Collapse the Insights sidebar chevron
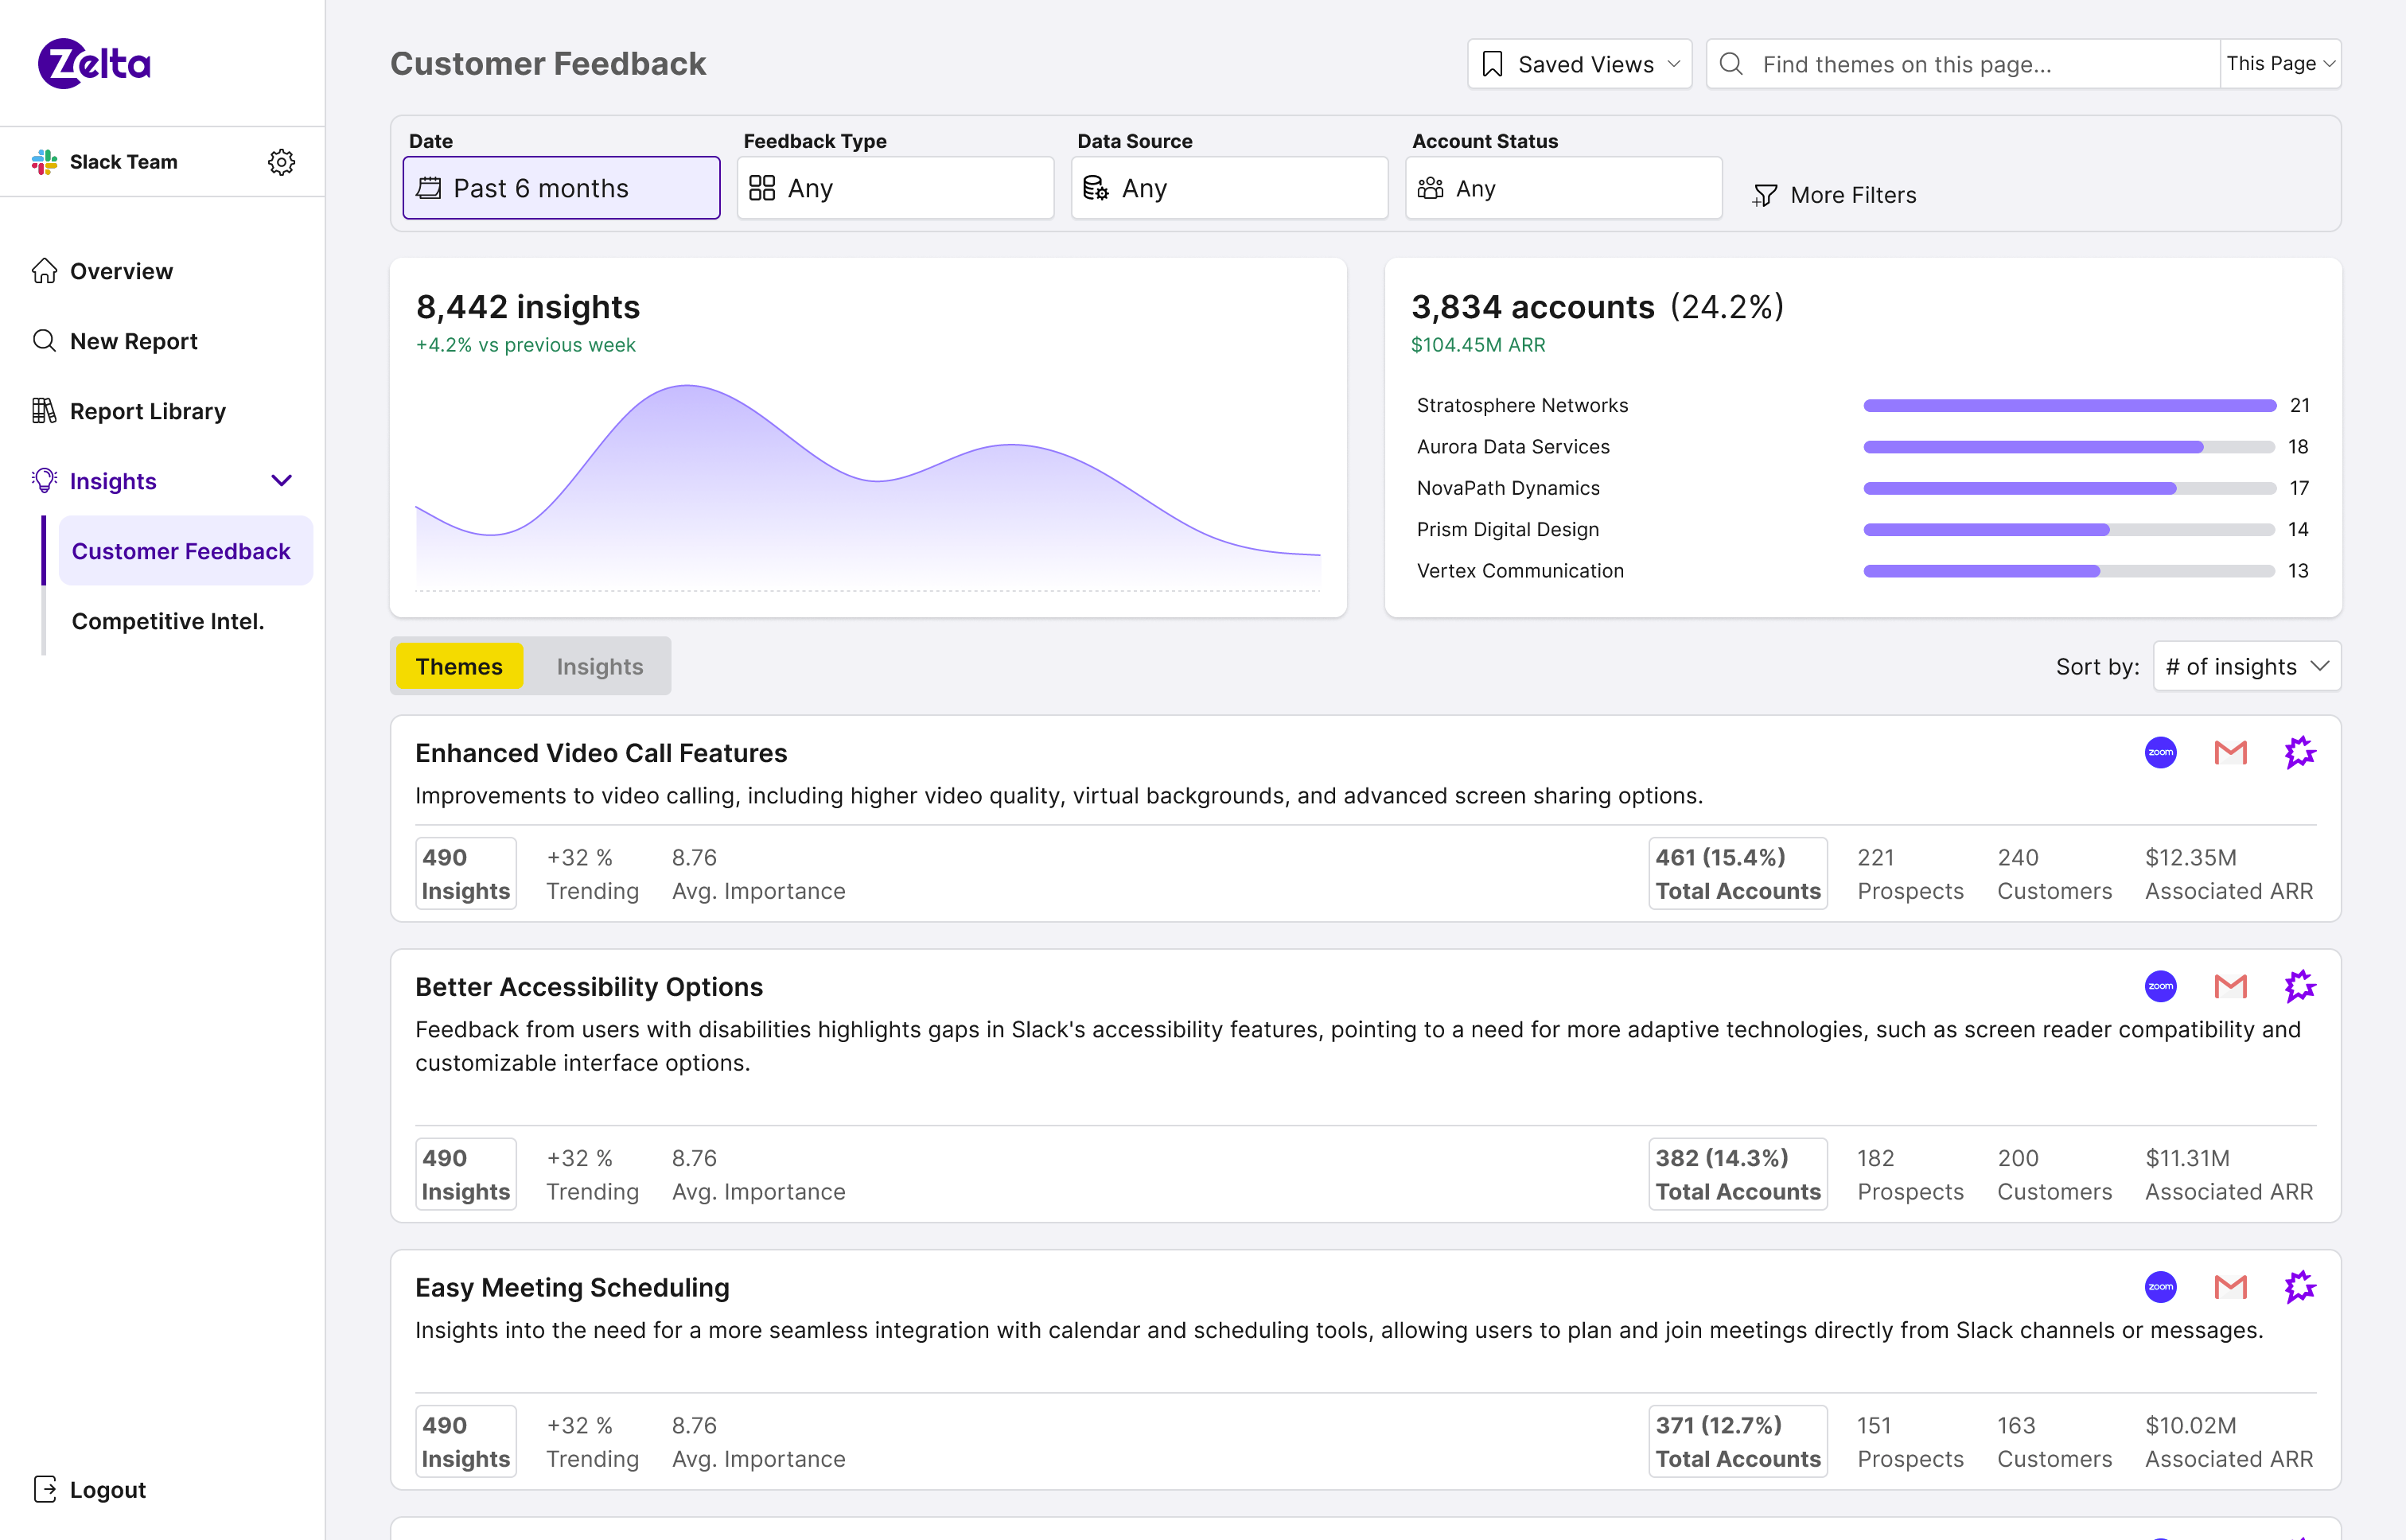 pyautogui.click(x=282, y=481)
